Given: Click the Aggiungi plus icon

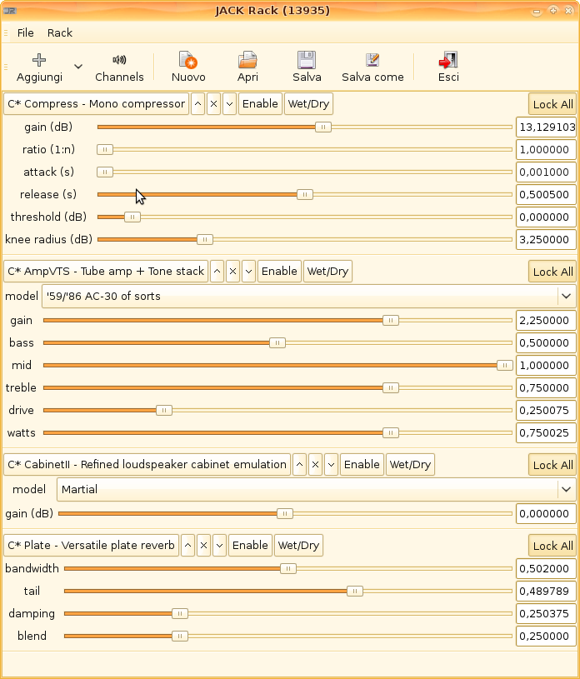Looking at the screenshot, I should pos(39,60).
